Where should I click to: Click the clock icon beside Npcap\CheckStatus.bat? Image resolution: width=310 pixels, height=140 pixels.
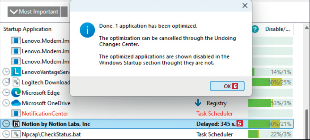[x=6, y=134]
